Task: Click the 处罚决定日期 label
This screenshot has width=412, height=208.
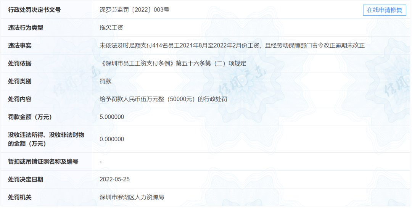Action: click(x=26, y=179)
